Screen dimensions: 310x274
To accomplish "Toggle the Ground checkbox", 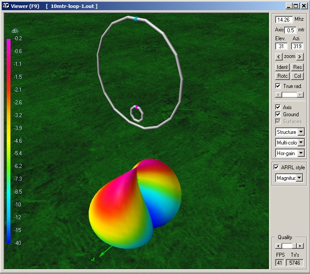I will point(278,114).
